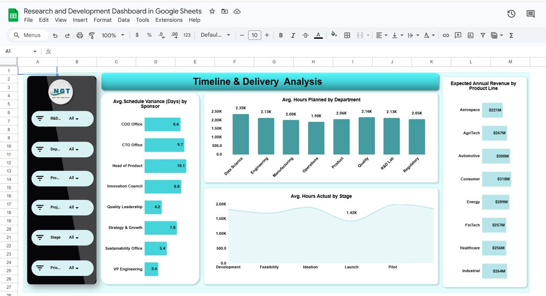Click the Decrease decimal places icon

pyautogui.click(x=161, y=35)
